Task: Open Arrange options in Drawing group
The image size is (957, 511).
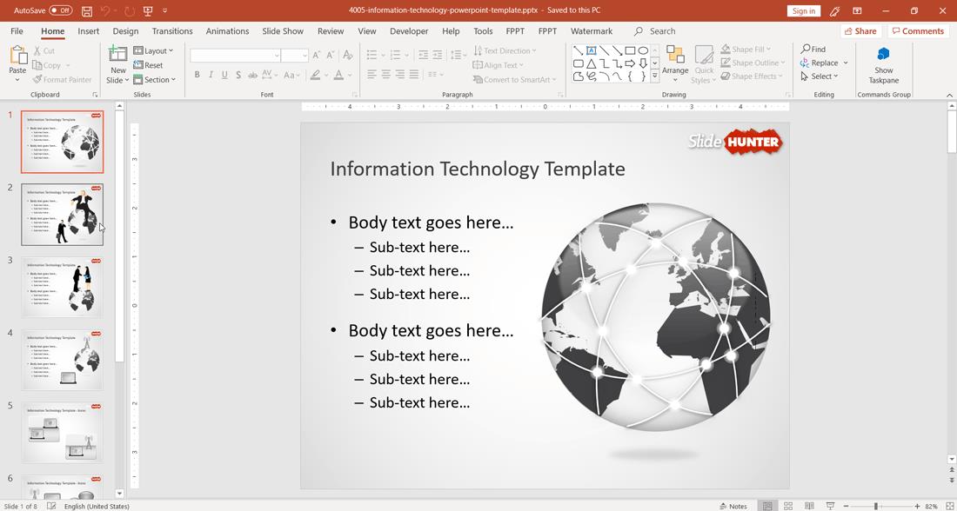Action: [674, 61]
